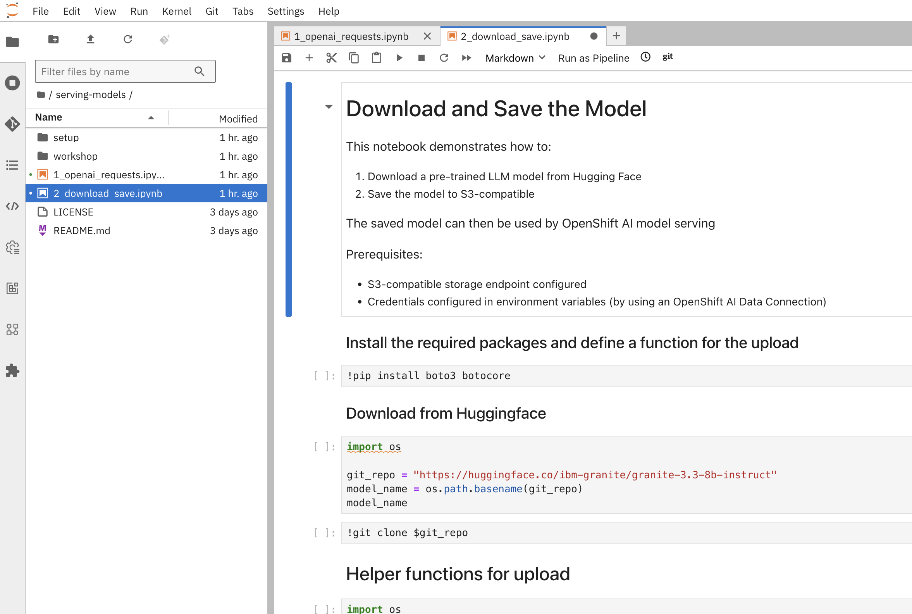The height and width of the screenshot is (614, 912).
Task: Select the LICENSE file
Action: click(146, 212)
